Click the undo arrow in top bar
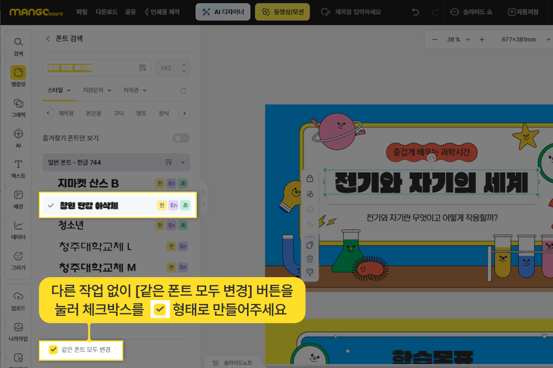The width and height of the screenshot is (553, 368). (x=416, y=12)
